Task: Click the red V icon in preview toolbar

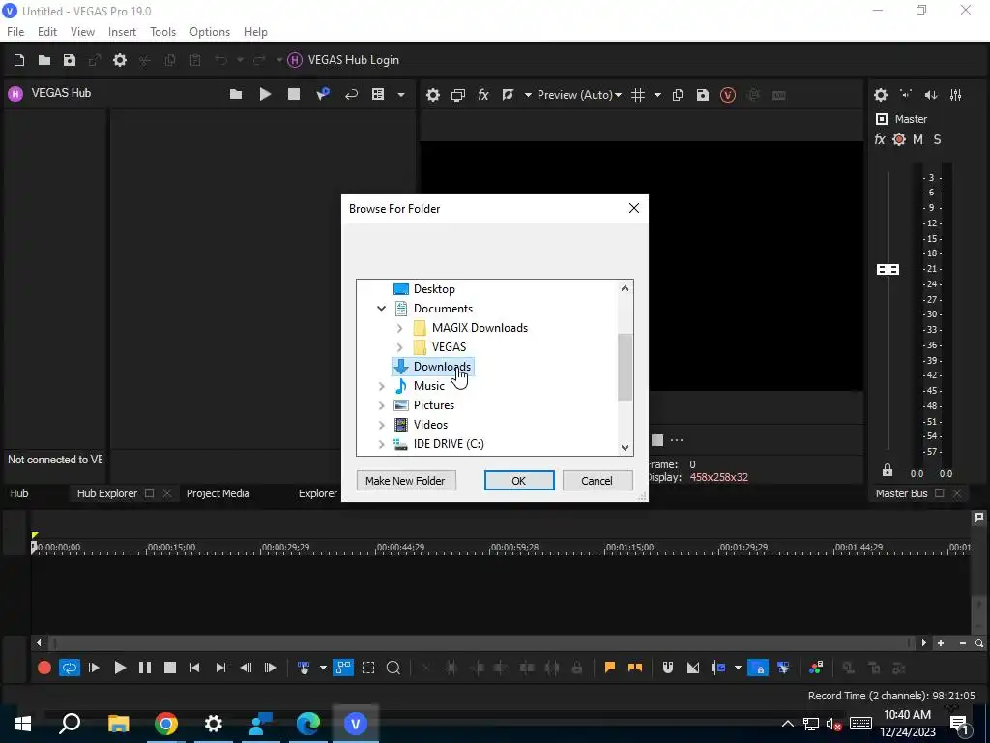Action: [728, 95]
